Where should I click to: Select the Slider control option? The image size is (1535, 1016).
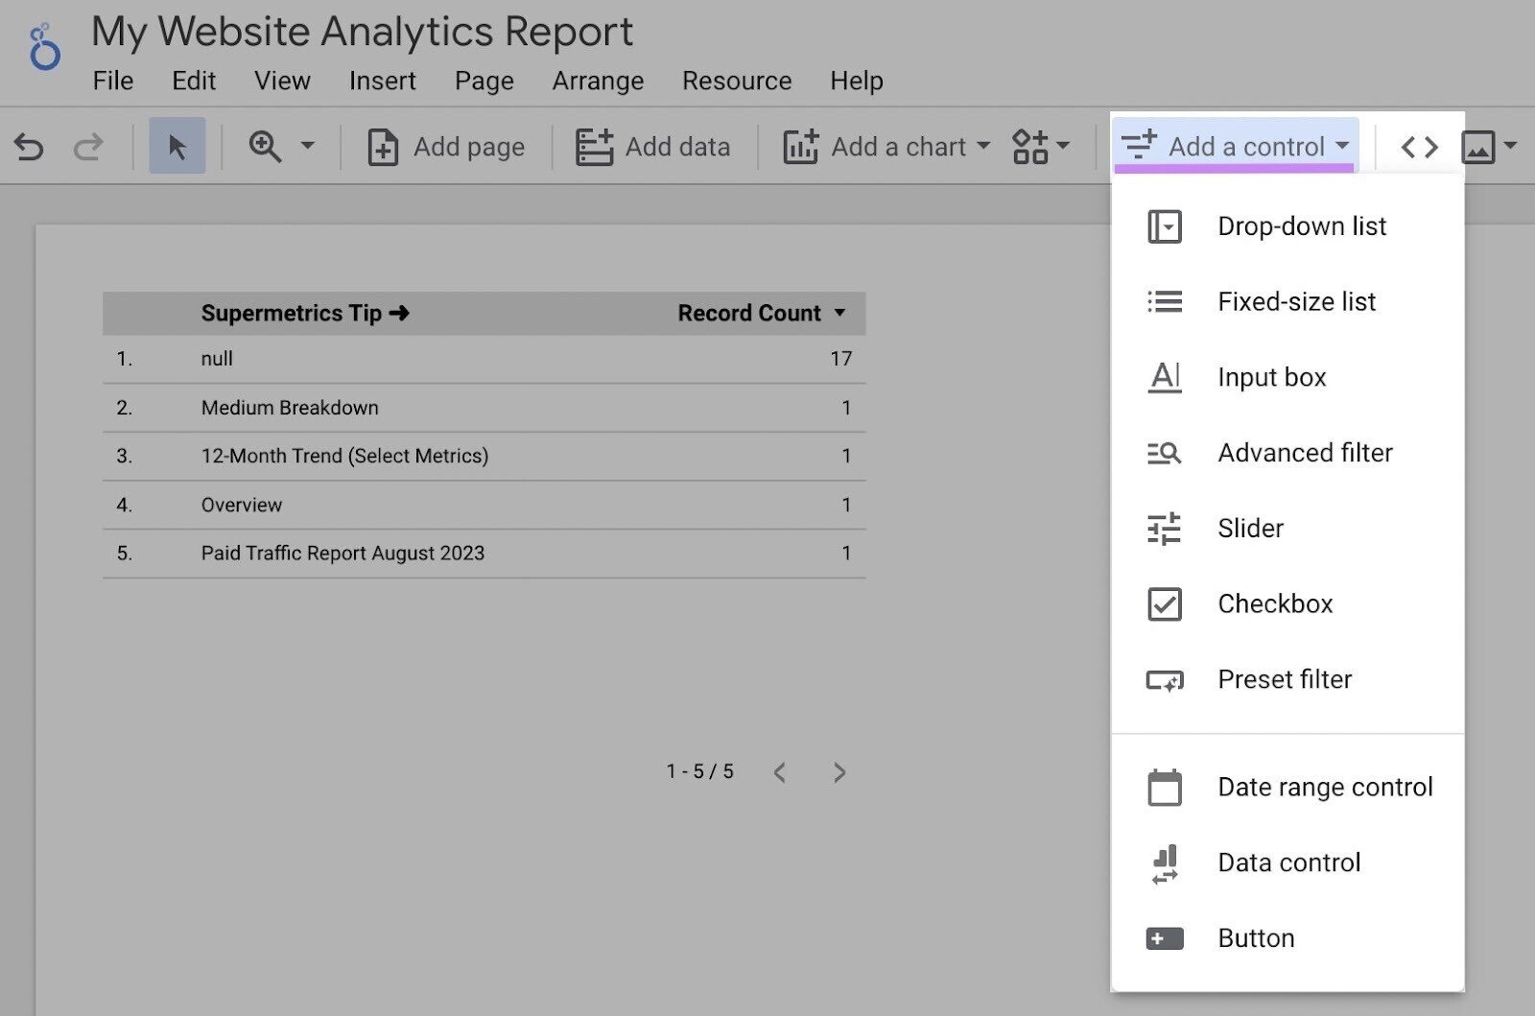click(x=1249, y=528)
